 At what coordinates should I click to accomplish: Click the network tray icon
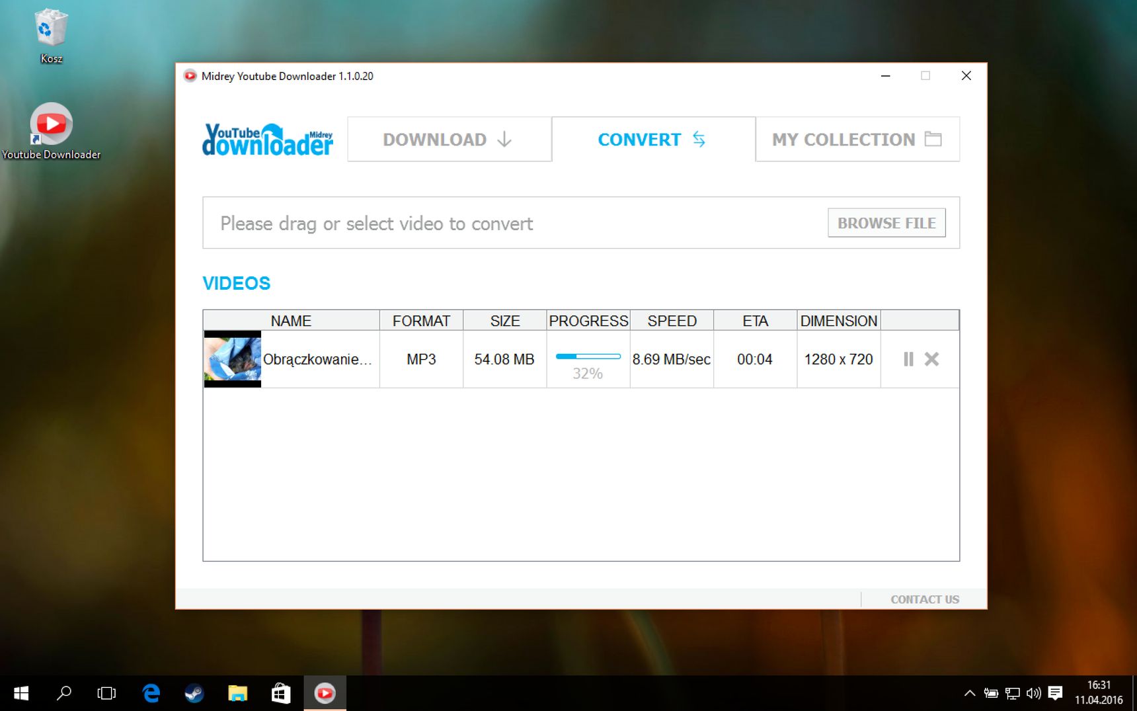coord(1012,693)
